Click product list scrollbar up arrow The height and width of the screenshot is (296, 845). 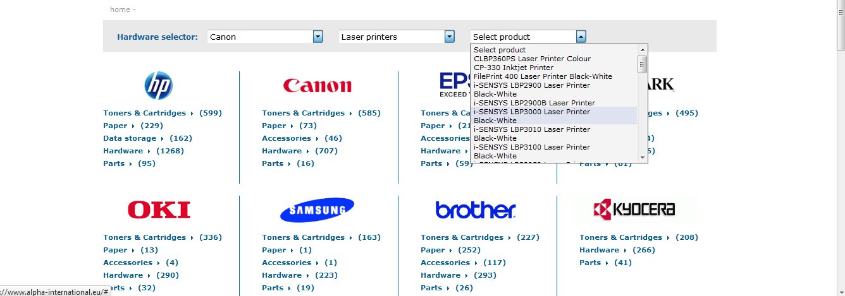click(x=643, y=50)
